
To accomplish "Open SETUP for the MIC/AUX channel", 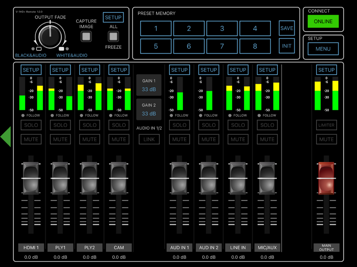I will pyautogui.click(x=267, y=70).
